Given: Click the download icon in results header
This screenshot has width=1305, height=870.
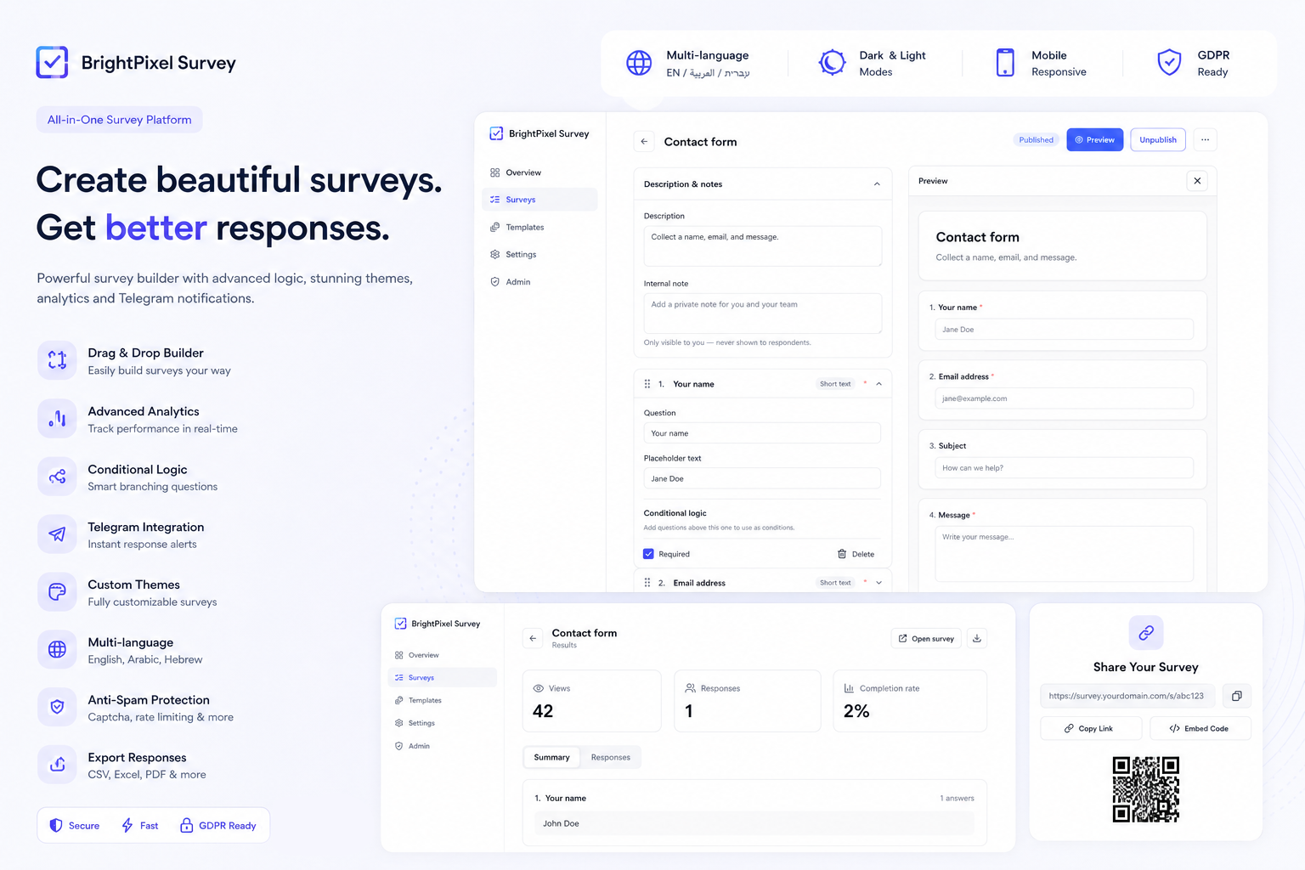Looking at the screenshot, I should 977,638.
